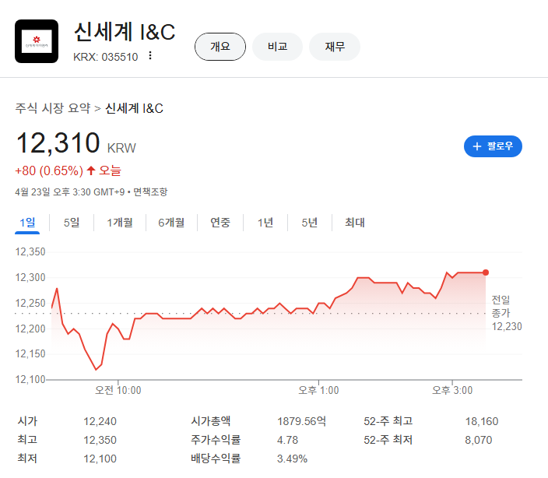Click the KRW currency label

point(121,148)
